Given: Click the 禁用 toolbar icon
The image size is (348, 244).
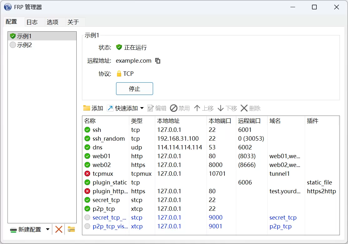Looking at the screenshot, I should (x=172, y=108).
